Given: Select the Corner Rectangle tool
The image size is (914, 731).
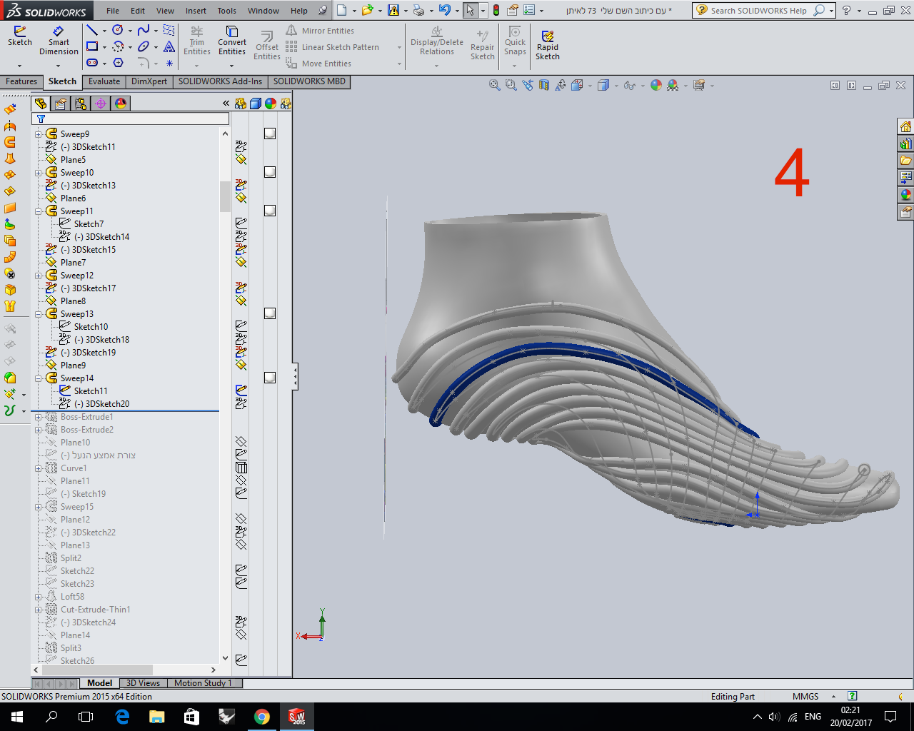Looking at the screenshot, I should 92,46.
